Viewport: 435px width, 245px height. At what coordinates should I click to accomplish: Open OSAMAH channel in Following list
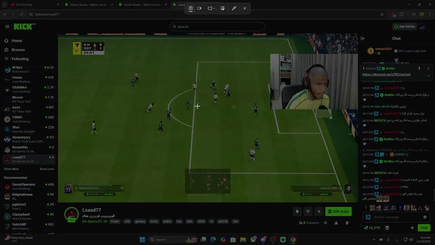tap(29, 89)
